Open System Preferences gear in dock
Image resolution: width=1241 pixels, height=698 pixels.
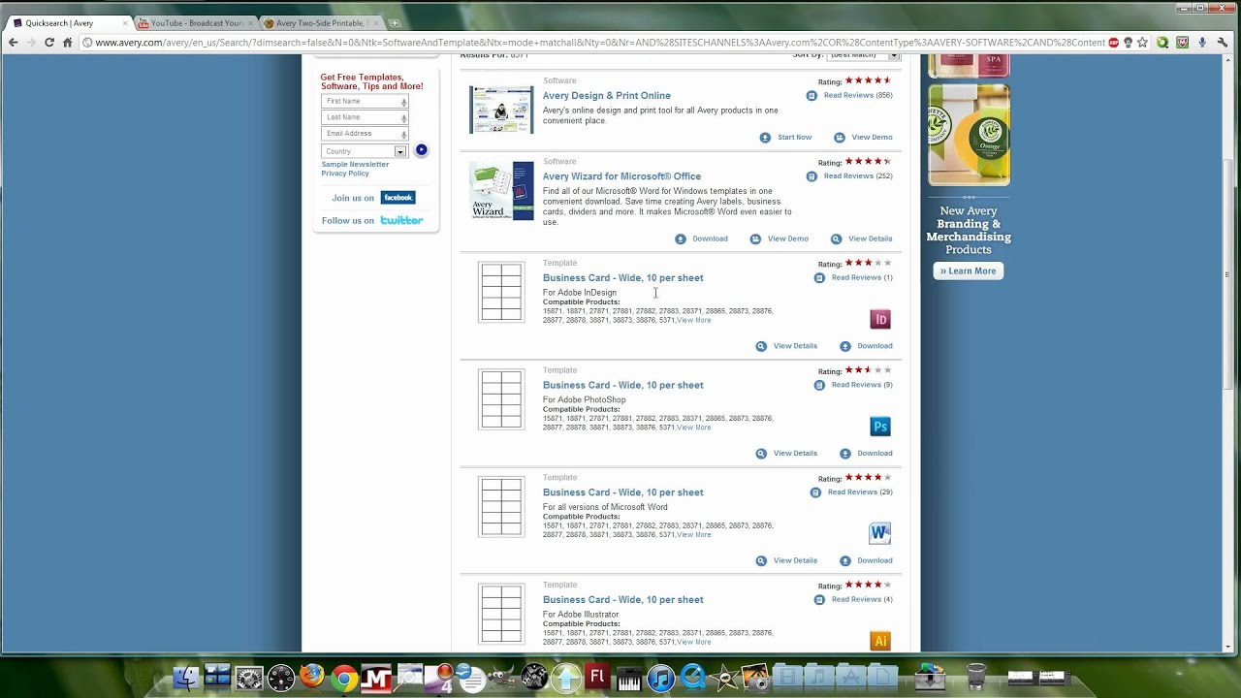[249, 678]
